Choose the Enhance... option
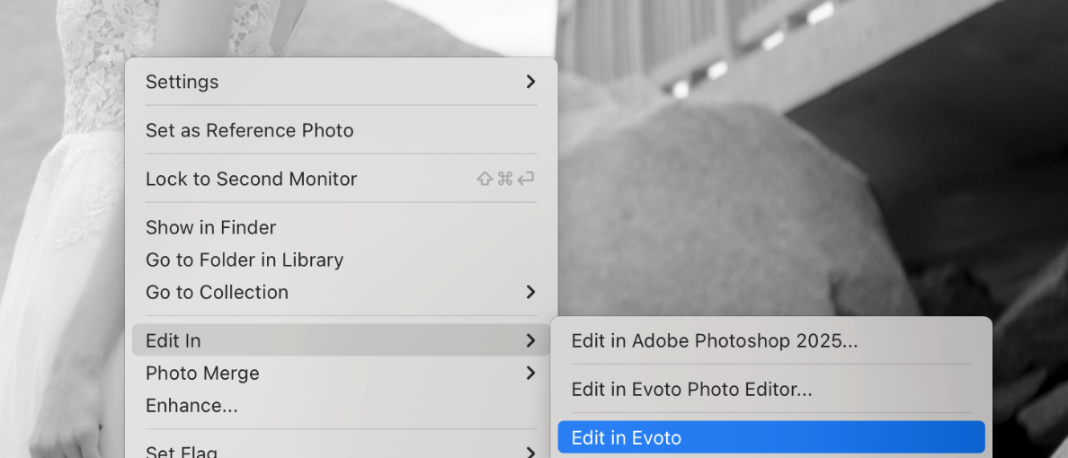1068x458 pixels. 341,406
